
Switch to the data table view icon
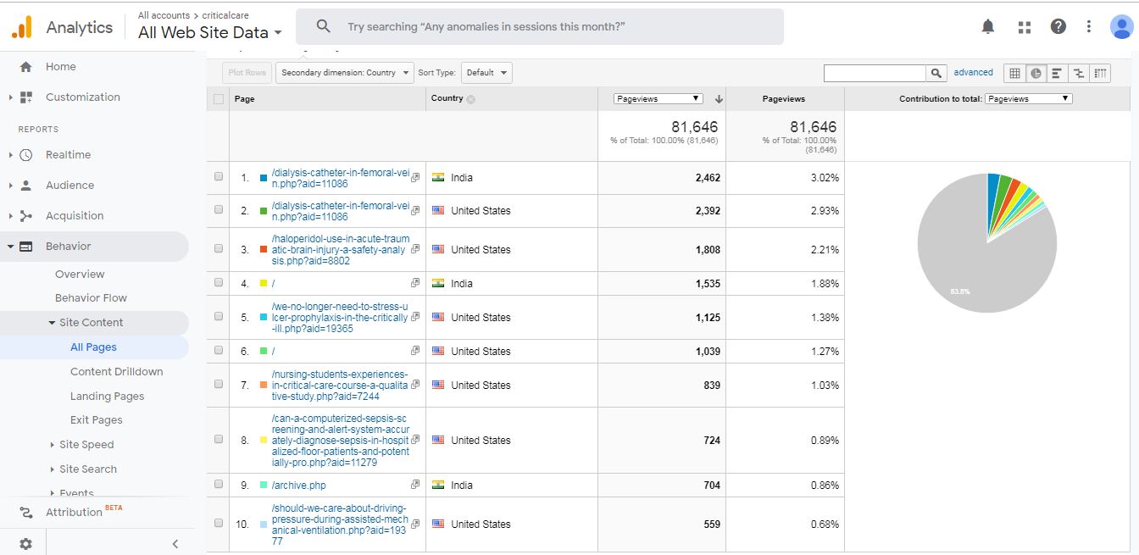1014,73
